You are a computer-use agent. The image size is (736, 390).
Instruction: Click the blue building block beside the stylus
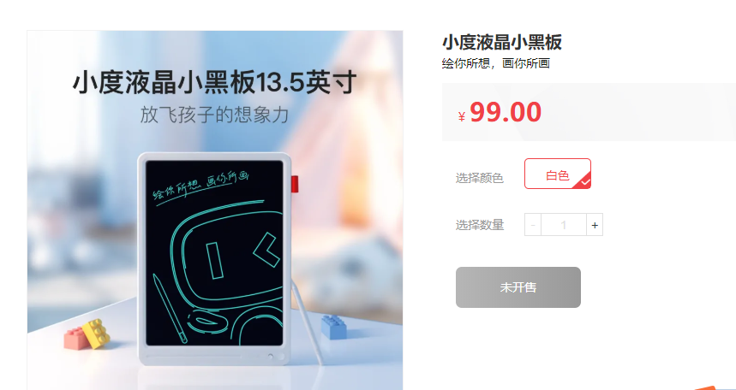334,327
